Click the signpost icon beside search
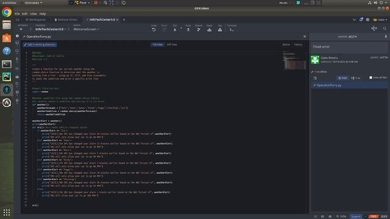The width and height of the screenshot is (390, 219). click(x=374, y=29)
